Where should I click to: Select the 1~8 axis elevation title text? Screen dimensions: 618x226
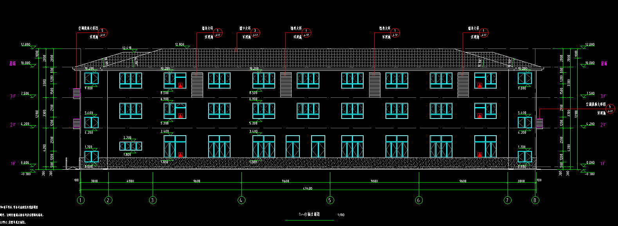click(x=309, y=214)
